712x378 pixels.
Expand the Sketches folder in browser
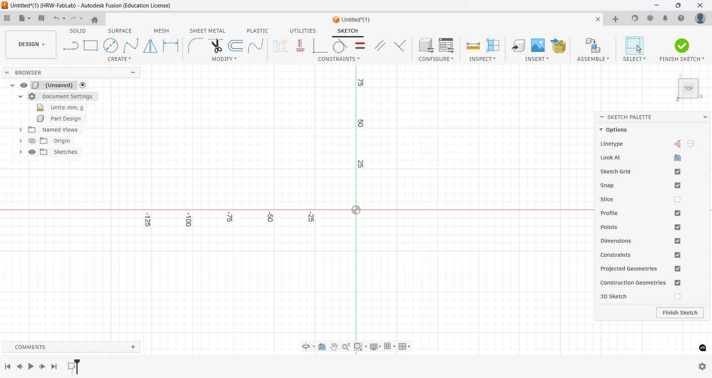pyautogui.click(x=21, y=152)
